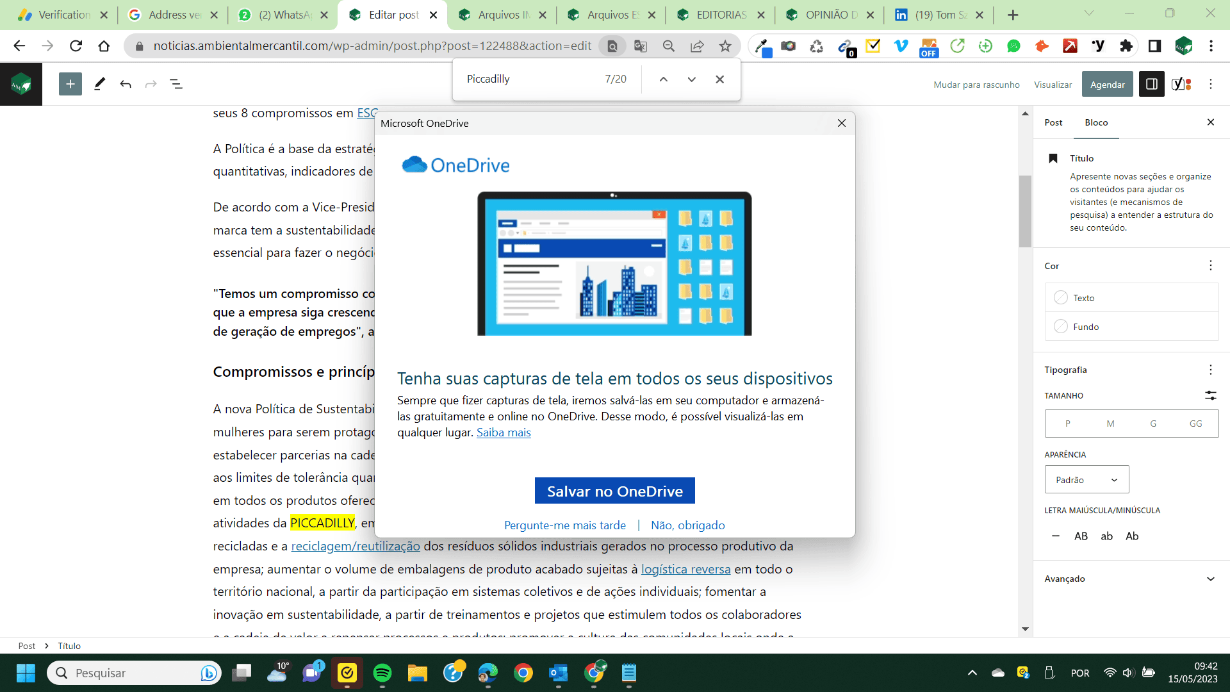Click the Não, obrigado link
The height and width of the screenshot is (692, 1230).
tap(687, 525)
